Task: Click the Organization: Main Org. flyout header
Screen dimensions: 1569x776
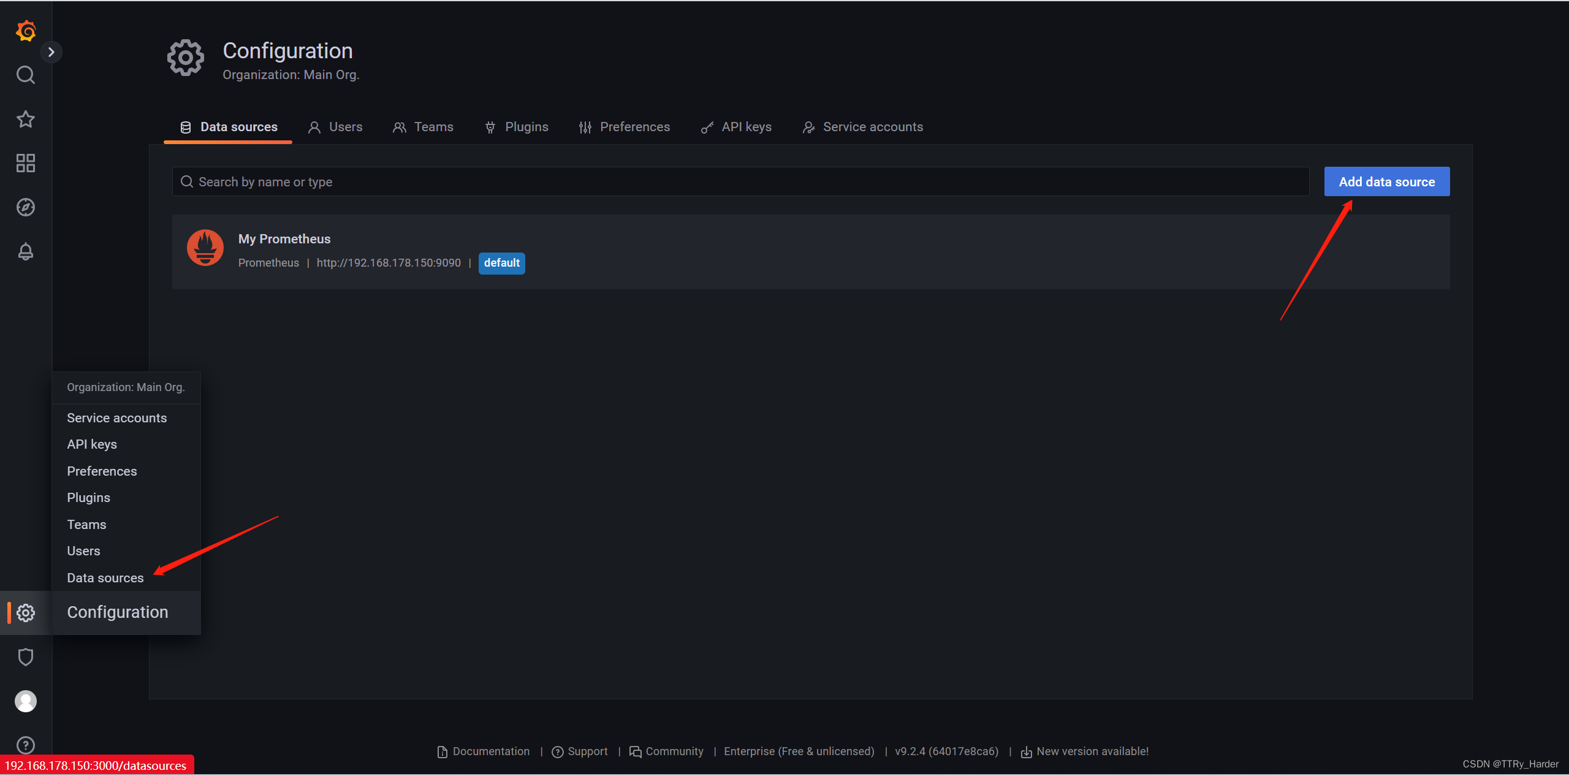Action: pos(126,387)
